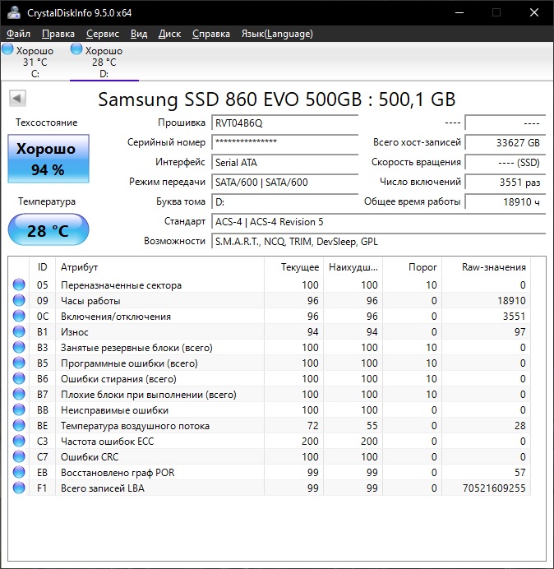This screenshot has height=569, width=554.
Task: Click the Прошивка firmware value field
Action: [x=284, y=123]
